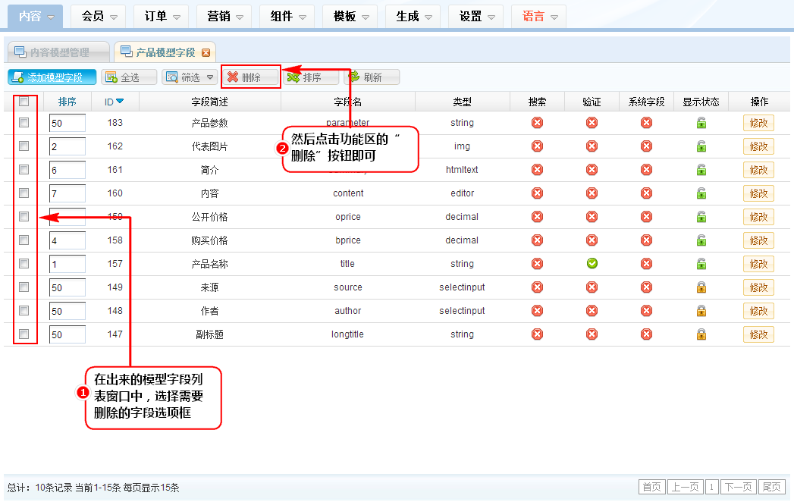Screen dimensions: 794x502
Task: Check the box for 产品参数 row
Action: 24,123
